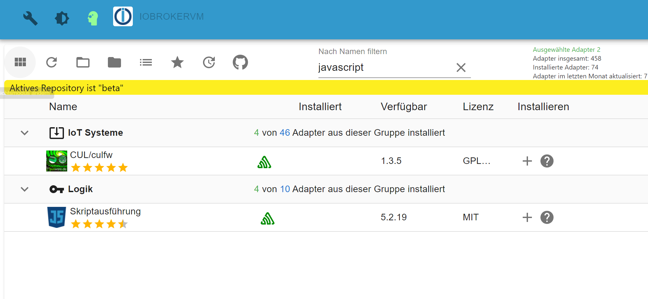Collapse the IoT Systeme group
The width and height of the screenshot is (648, 299).
pyautogui.click(x=25, y=133)
